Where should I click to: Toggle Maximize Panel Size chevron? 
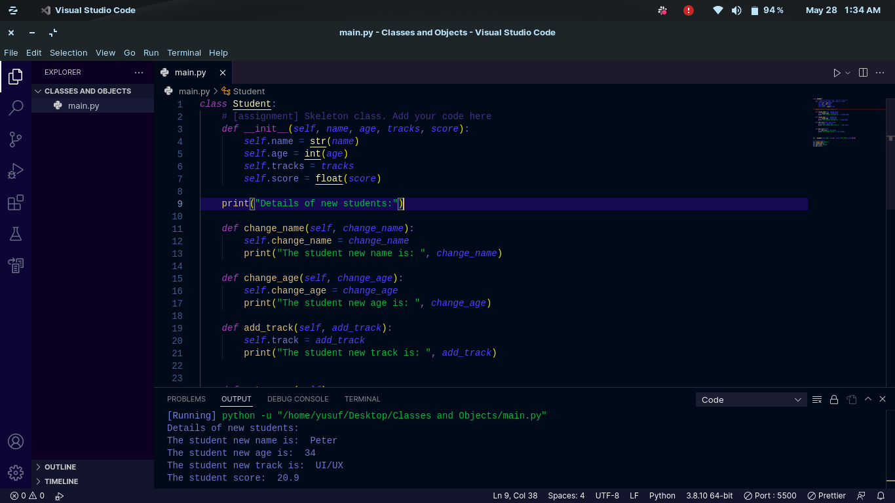[867, 398]
